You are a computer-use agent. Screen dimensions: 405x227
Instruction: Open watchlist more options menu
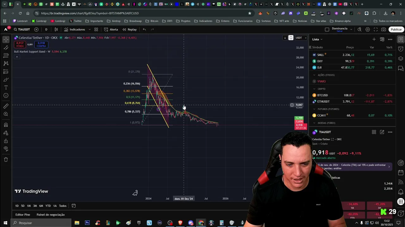[390, 39]
